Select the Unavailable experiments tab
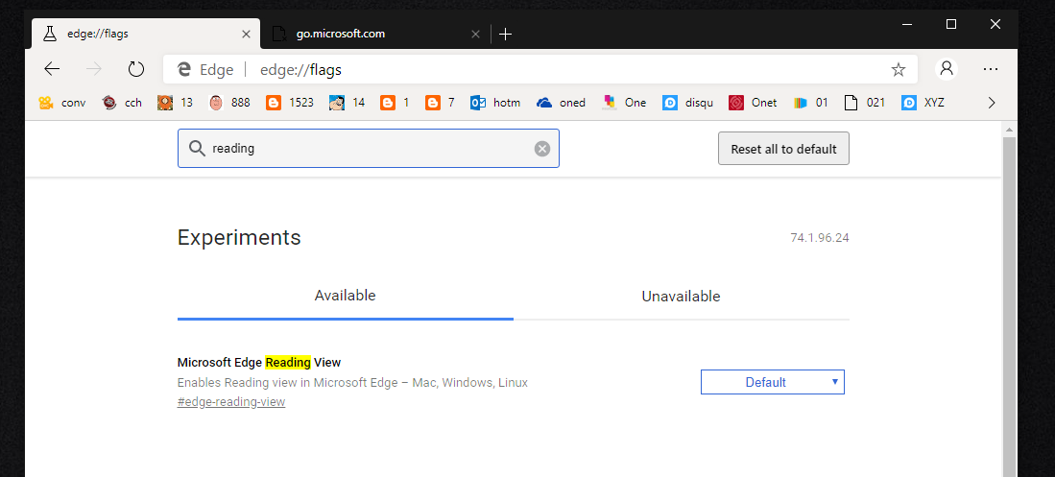The width and height of the screenshot is (1055, 477). pos(681,296)
